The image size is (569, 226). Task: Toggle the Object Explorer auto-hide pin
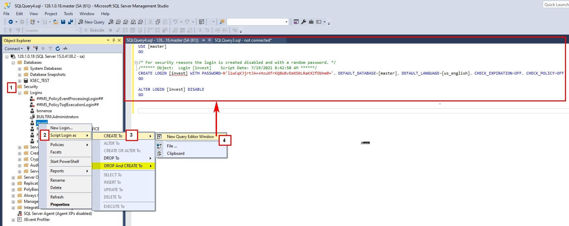[x=114, y=40]
